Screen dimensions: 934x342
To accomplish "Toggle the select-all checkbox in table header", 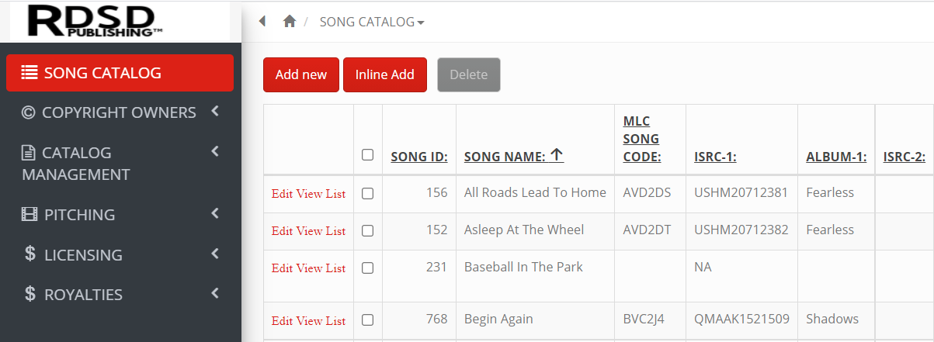I will tap(368, 155).
